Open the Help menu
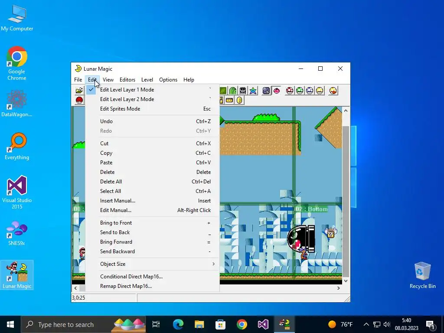The image size is (444, 333). tap(189, 80)
